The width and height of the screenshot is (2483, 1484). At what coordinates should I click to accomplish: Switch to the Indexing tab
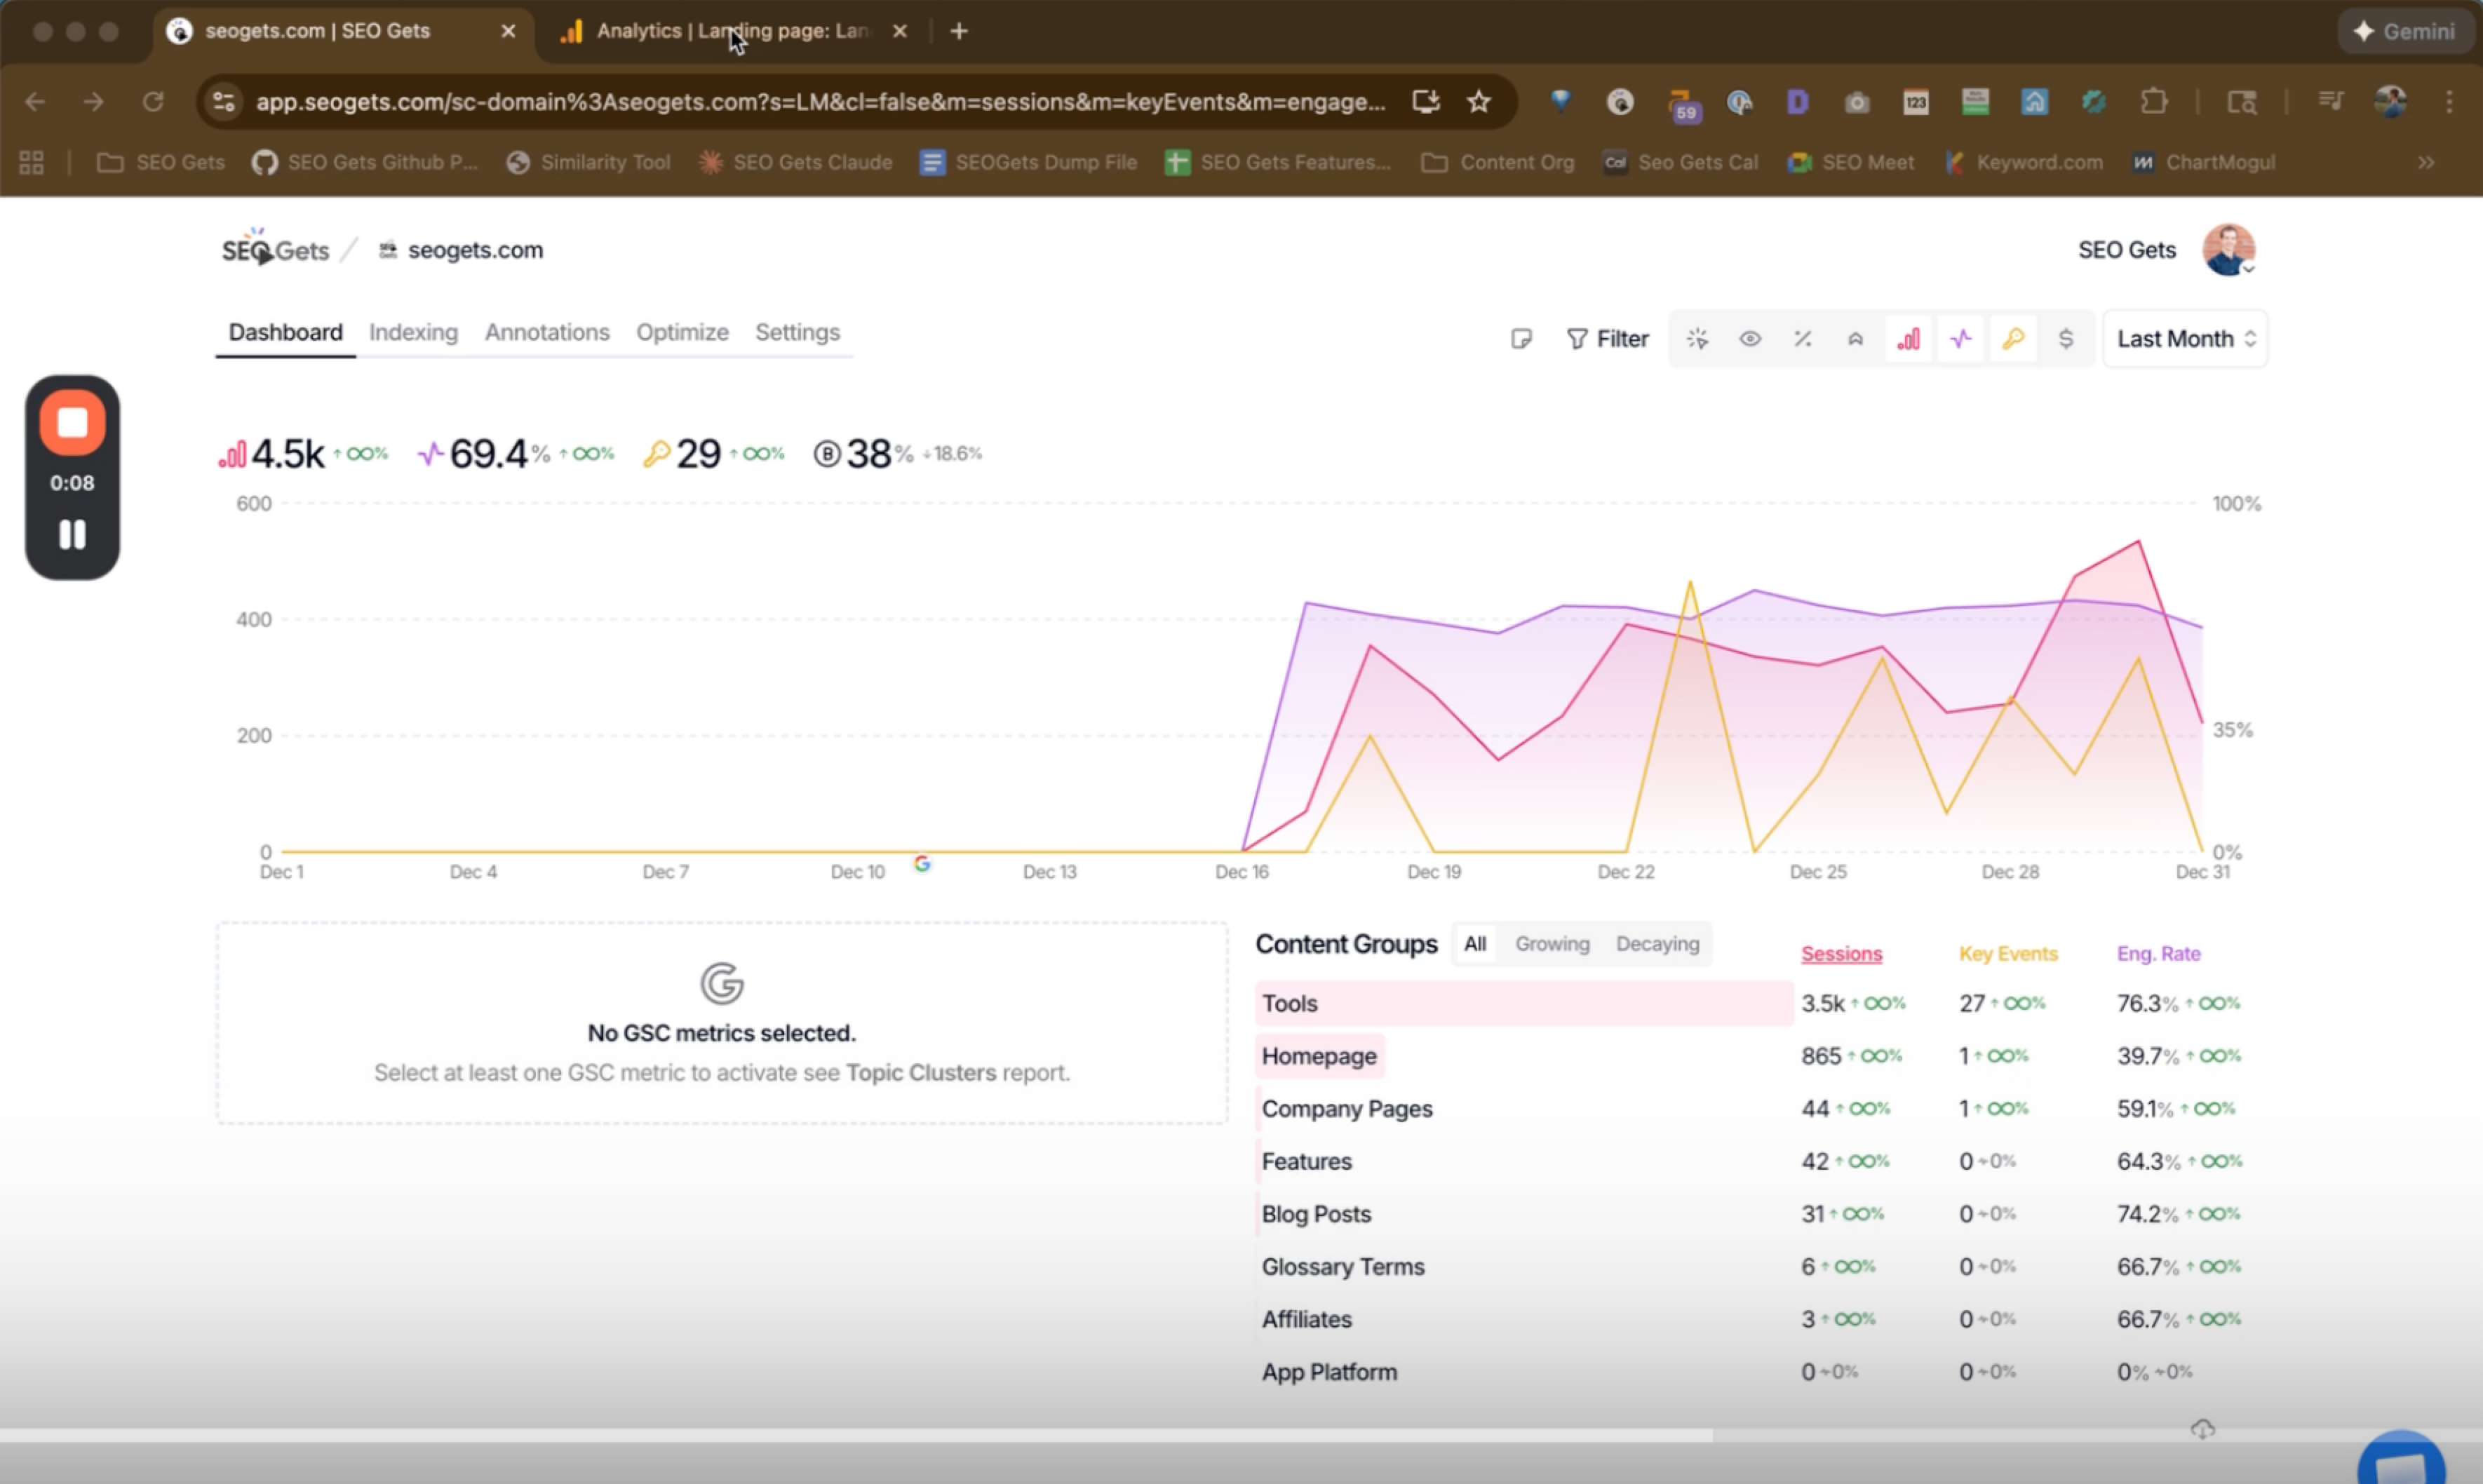point(413,332)
